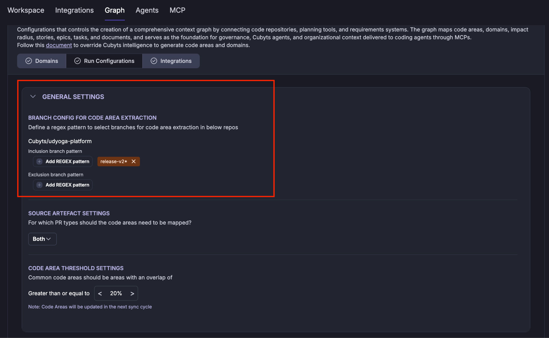Click the Inclusion branch pattern label

[x=55, y=151]
